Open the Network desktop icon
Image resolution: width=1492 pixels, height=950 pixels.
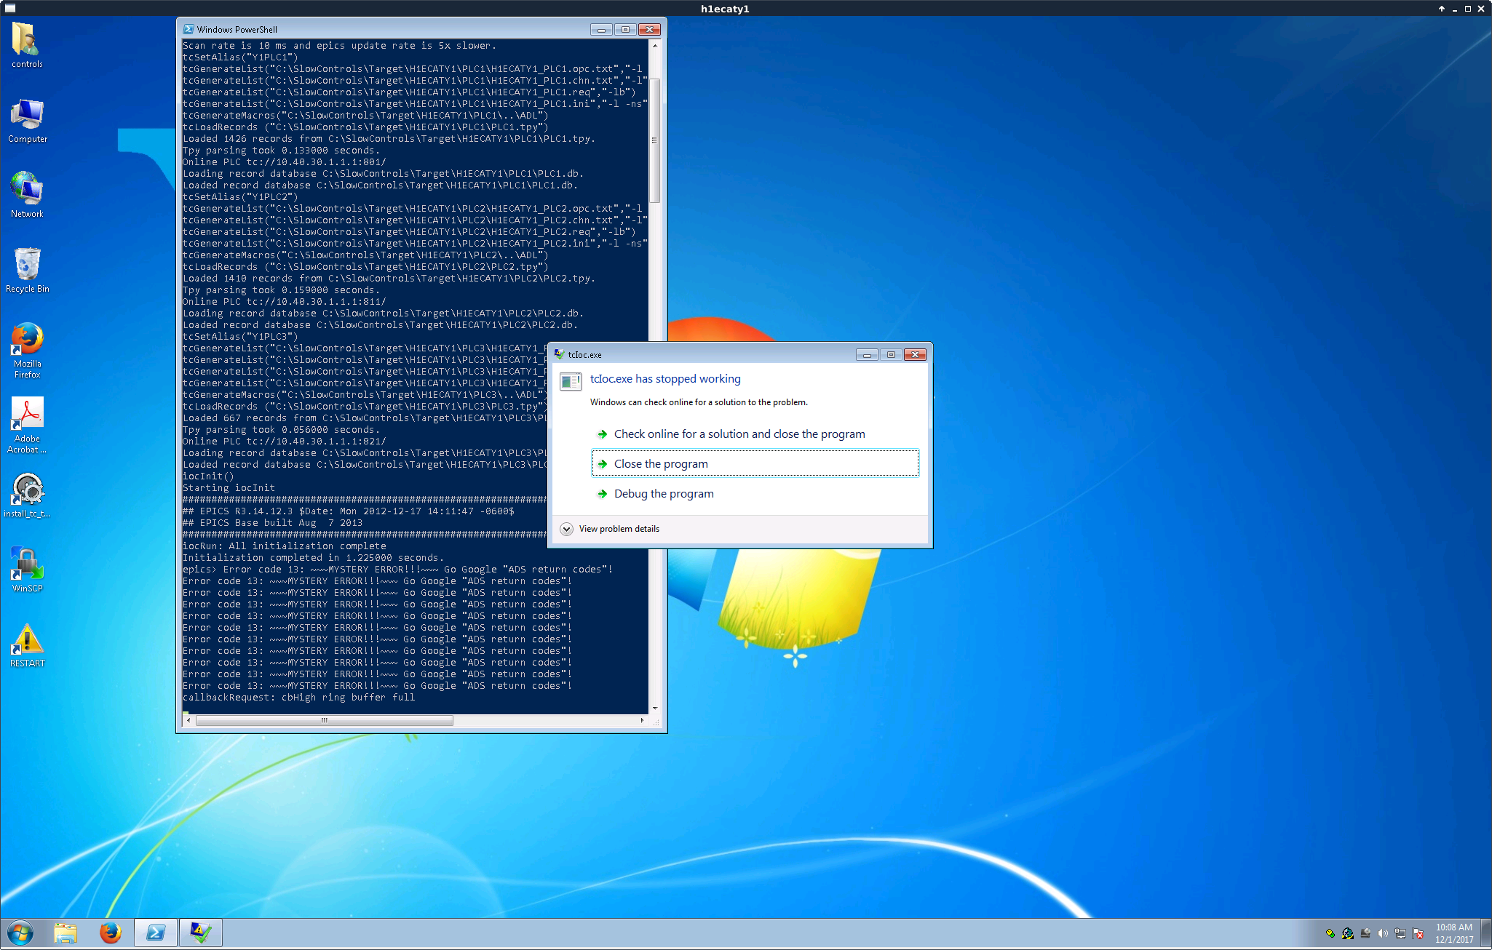tap(27, 195)
